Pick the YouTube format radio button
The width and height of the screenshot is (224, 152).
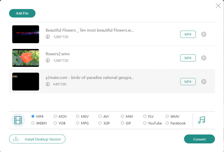(x=145, y=123)
